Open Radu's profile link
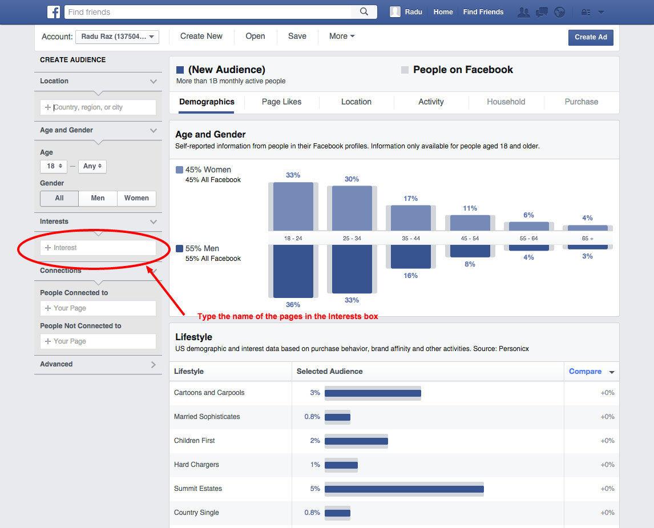The height and width of the screenshot is (528, 654). [413, 12]
